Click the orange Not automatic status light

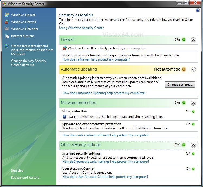[x=184, y=69]
